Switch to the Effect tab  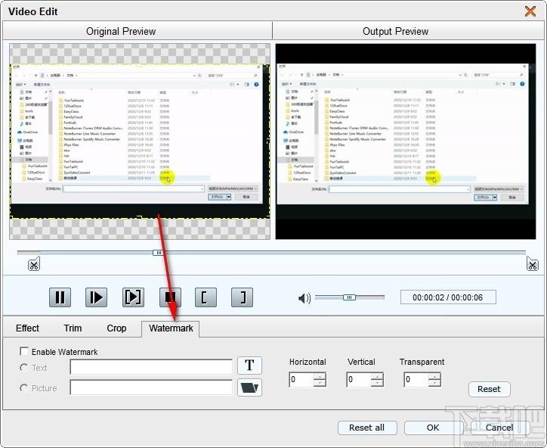click(27, 328)
